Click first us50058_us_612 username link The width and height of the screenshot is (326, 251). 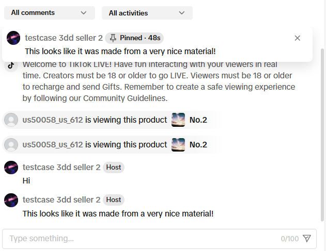pos(53,120)
